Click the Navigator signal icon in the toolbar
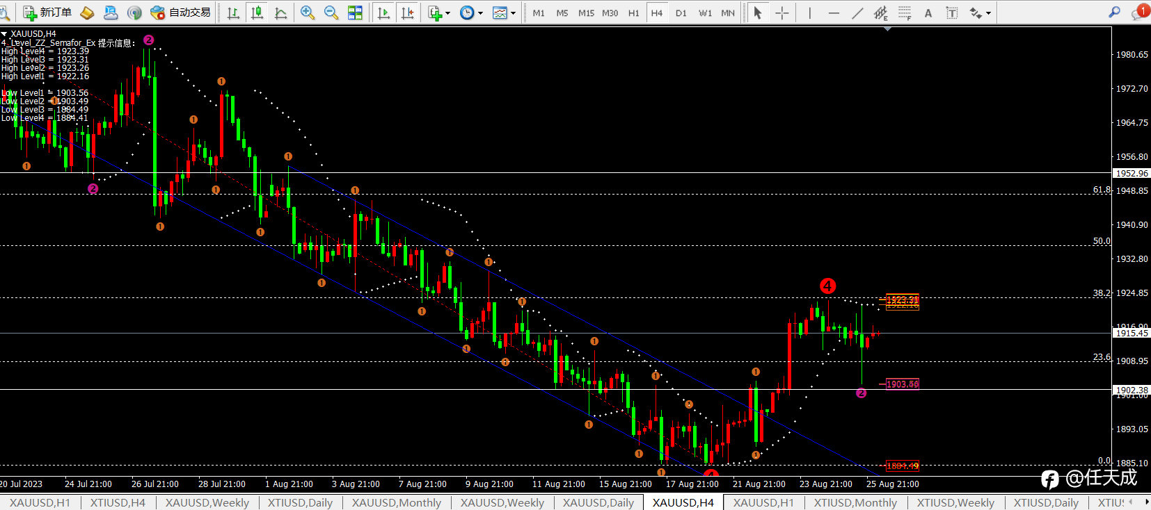 point(134,13)
